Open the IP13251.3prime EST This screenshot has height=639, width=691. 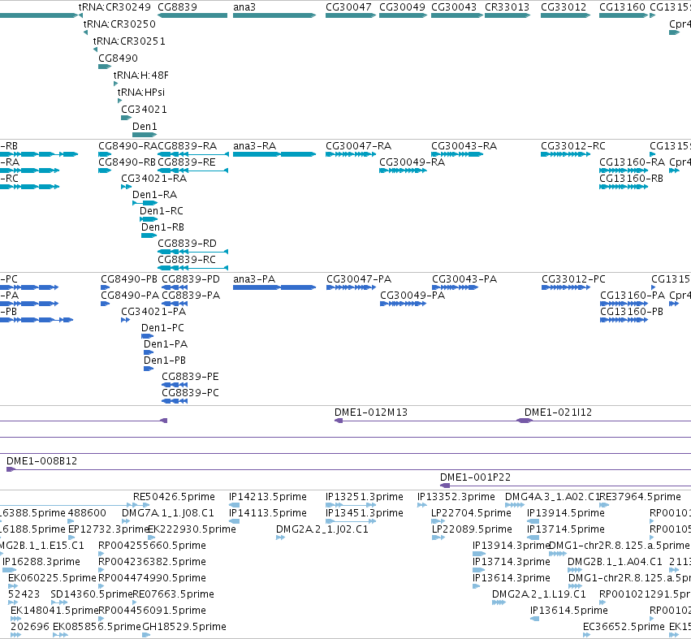[351, 505]
